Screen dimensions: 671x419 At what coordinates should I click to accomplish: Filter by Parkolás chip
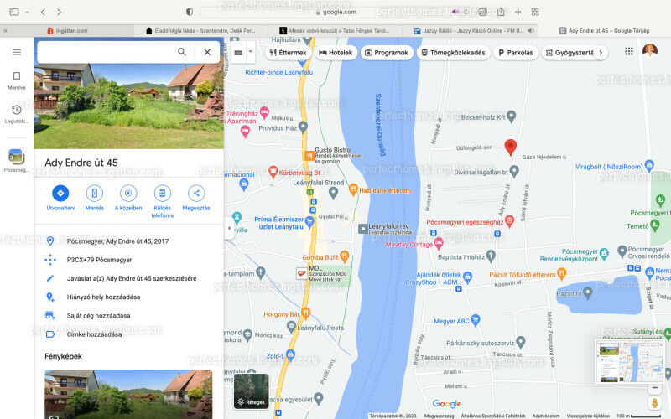pyautogui.click(x=516, y=53)
